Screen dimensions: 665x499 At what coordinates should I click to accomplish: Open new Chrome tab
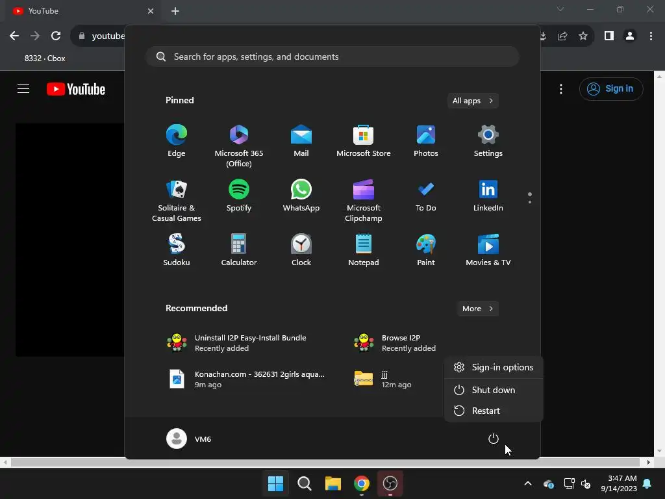click(x=175, y=11)
